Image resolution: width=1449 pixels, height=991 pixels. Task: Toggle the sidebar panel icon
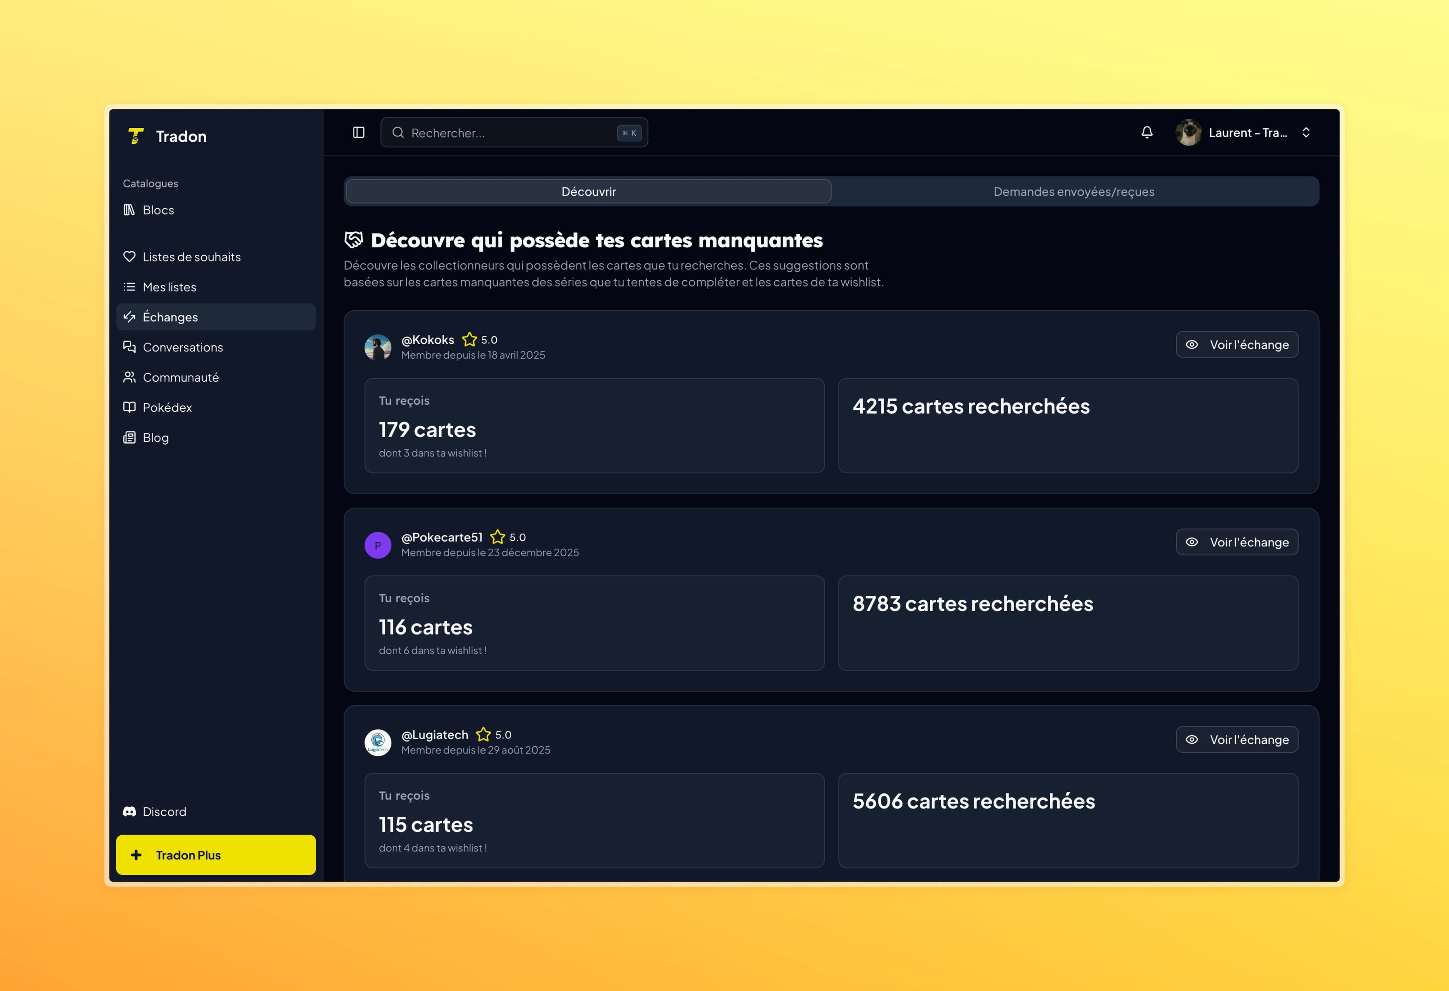click(x=358, y=132)
